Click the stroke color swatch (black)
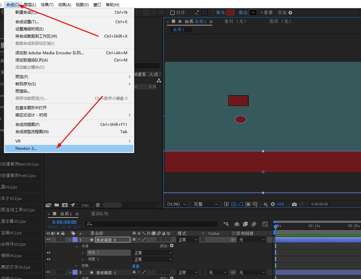The image size is (361, 279). 253,12
